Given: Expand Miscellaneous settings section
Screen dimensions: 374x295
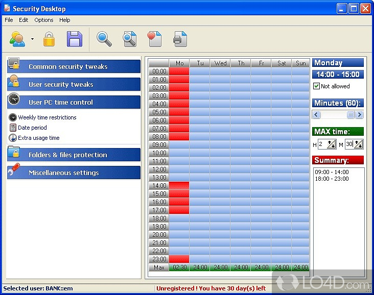Looking at the screenshot, I should pos(74,173).
